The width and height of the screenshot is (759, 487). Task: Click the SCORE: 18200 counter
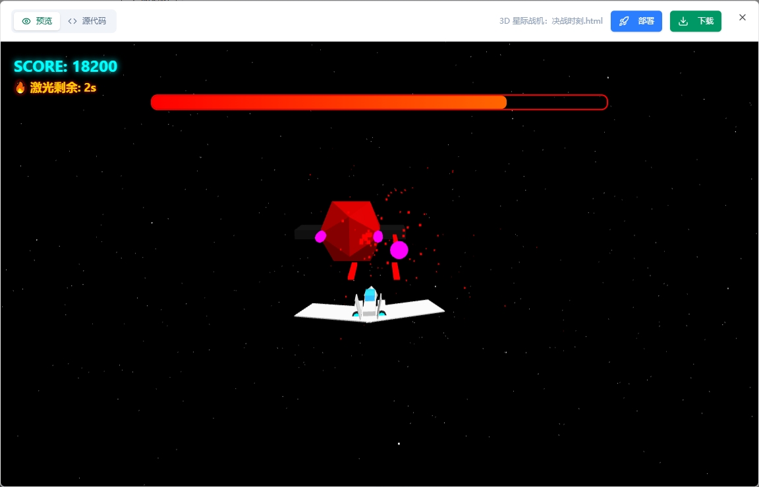click(65, 67)
